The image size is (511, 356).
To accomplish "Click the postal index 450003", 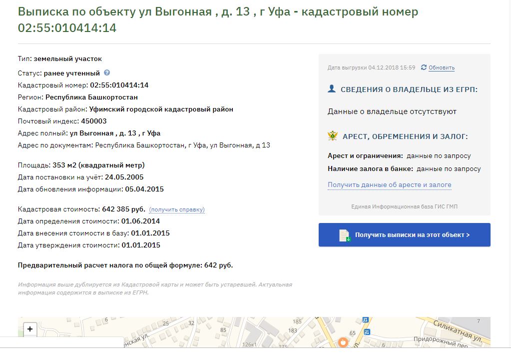I will click(x=90, y=121).
